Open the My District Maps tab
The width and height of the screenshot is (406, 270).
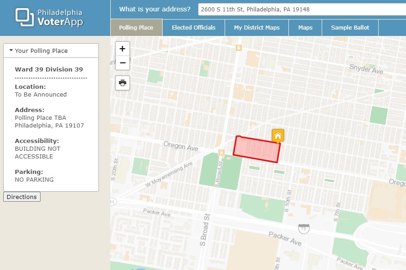257,28
